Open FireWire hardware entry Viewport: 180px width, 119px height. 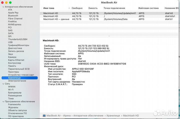coord(12,21)
